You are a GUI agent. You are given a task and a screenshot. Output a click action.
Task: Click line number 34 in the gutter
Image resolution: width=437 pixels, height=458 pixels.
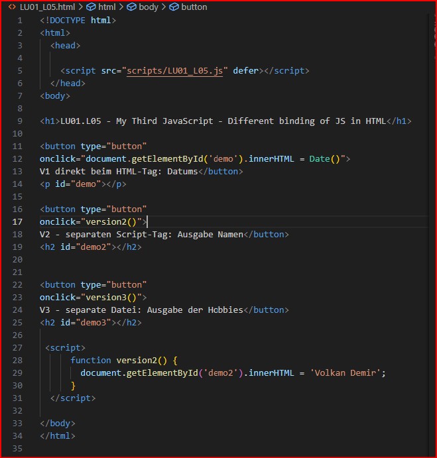pyautogui.click(x=17, y=436)
